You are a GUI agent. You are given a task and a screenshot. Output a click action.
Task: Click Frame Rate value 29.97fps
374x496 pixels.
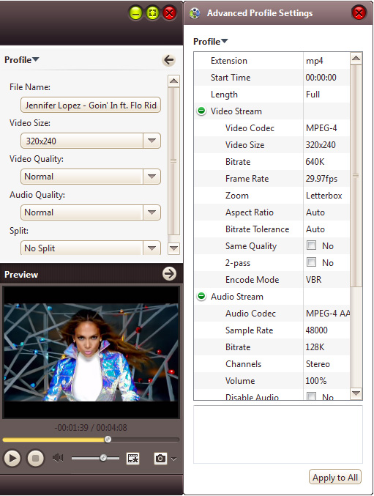tap(321, 179)
